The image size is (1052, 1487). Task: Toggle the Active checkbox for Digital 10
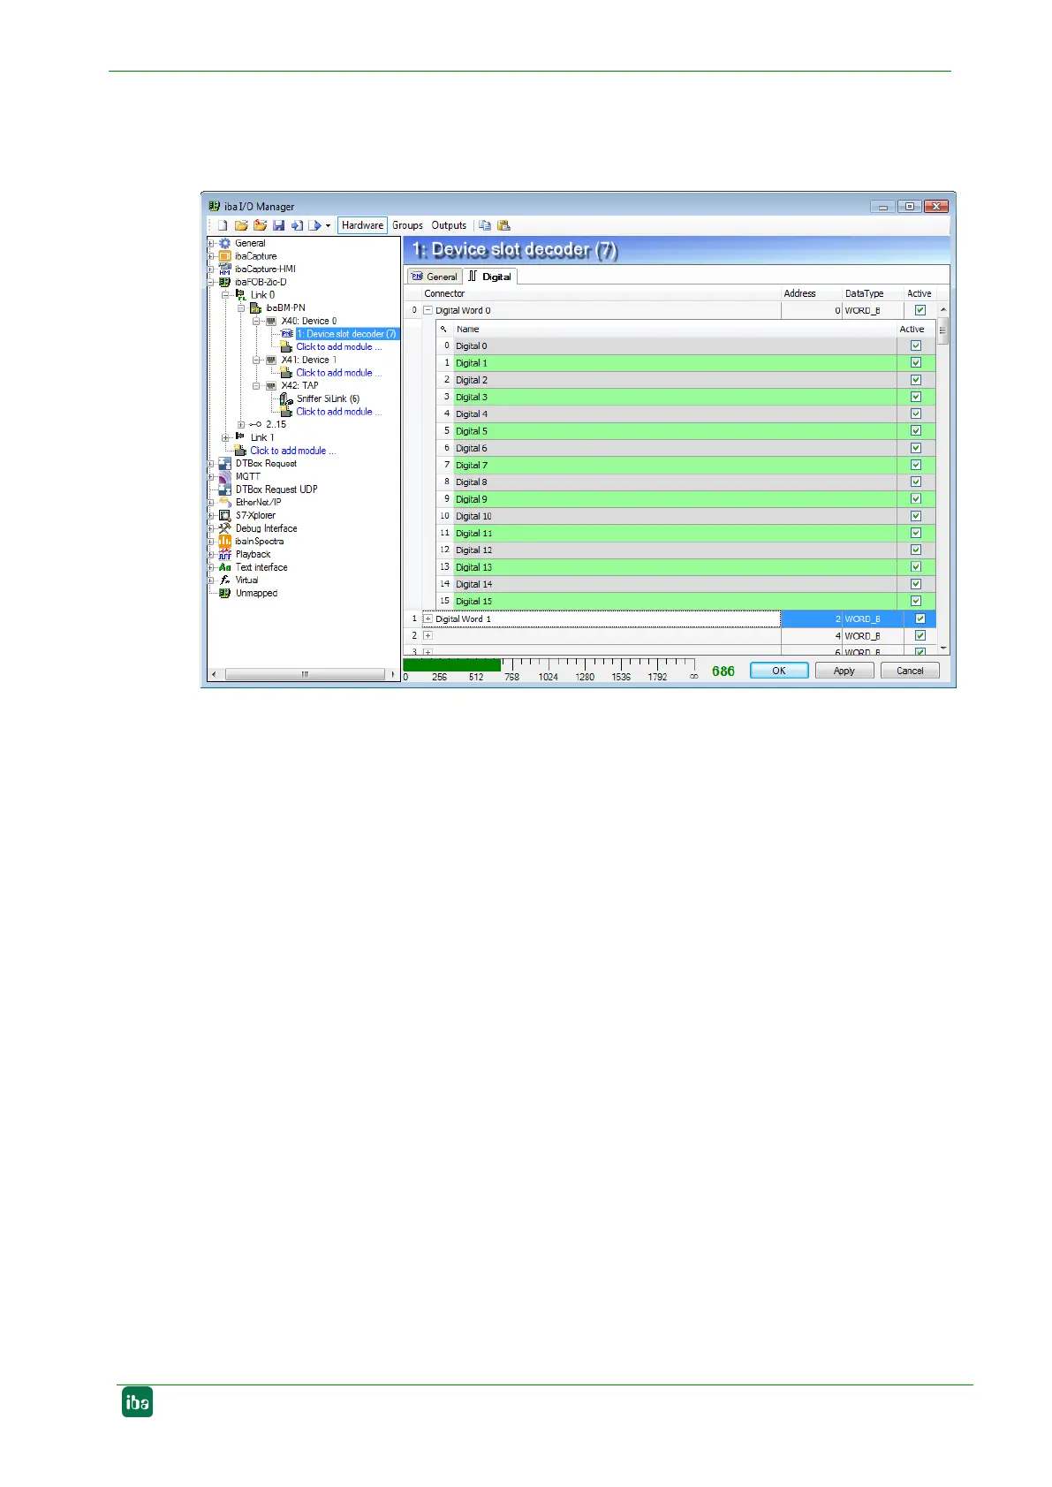coord(916,516)
